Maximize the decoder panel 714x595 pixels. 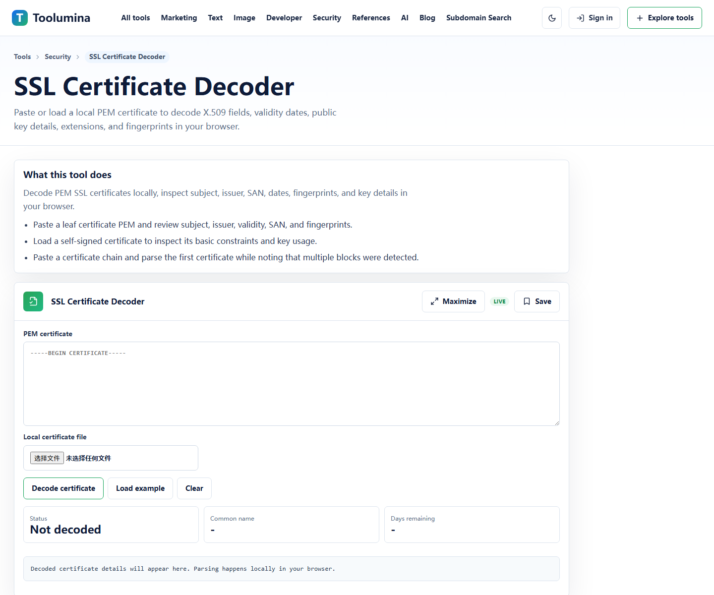pyautogui.click(x=453, y=301)
